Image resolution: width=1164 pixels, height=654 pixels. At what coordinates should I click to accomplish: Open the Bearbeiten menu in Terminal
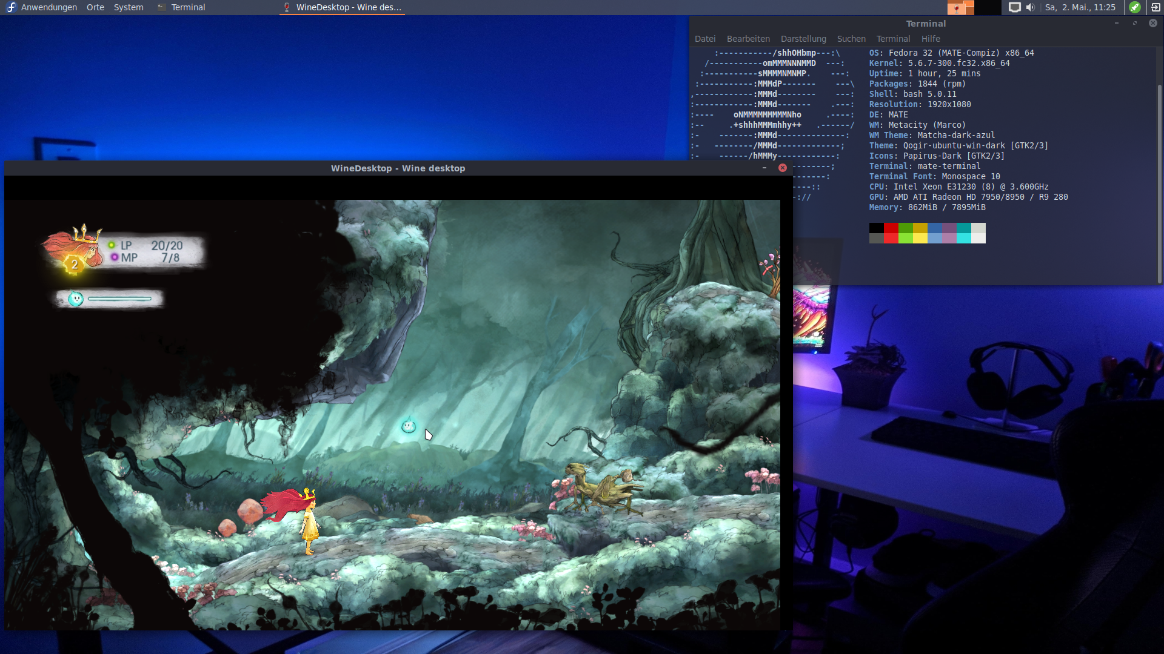tap(748, 39)
